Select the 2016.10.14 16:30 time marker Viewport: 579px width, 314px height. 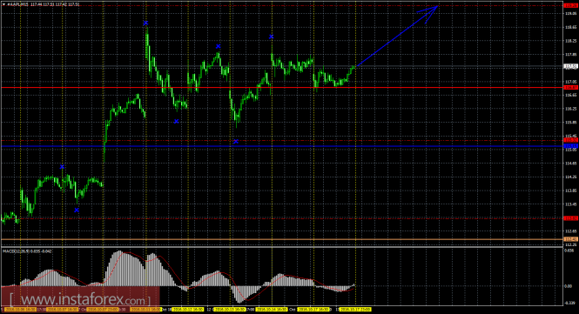272,309
